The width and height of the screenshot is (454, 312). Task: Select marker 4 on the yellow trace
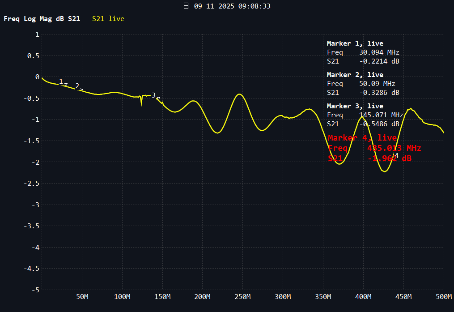(x=395, y=156)
